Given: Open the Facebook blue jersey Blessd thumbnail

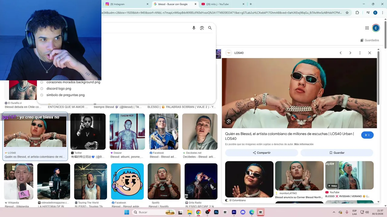Looking at the screenshot, I should tap(164, 131).
